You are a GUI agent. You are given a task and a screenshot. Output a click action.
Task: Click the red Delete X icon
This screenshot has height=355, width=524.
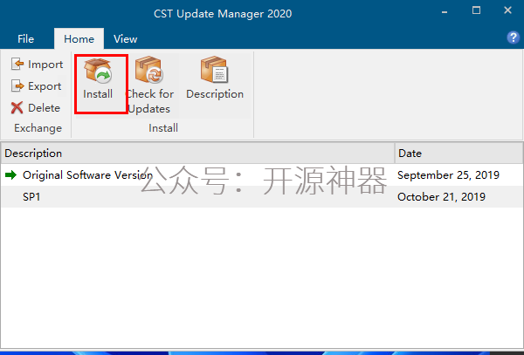17,108
